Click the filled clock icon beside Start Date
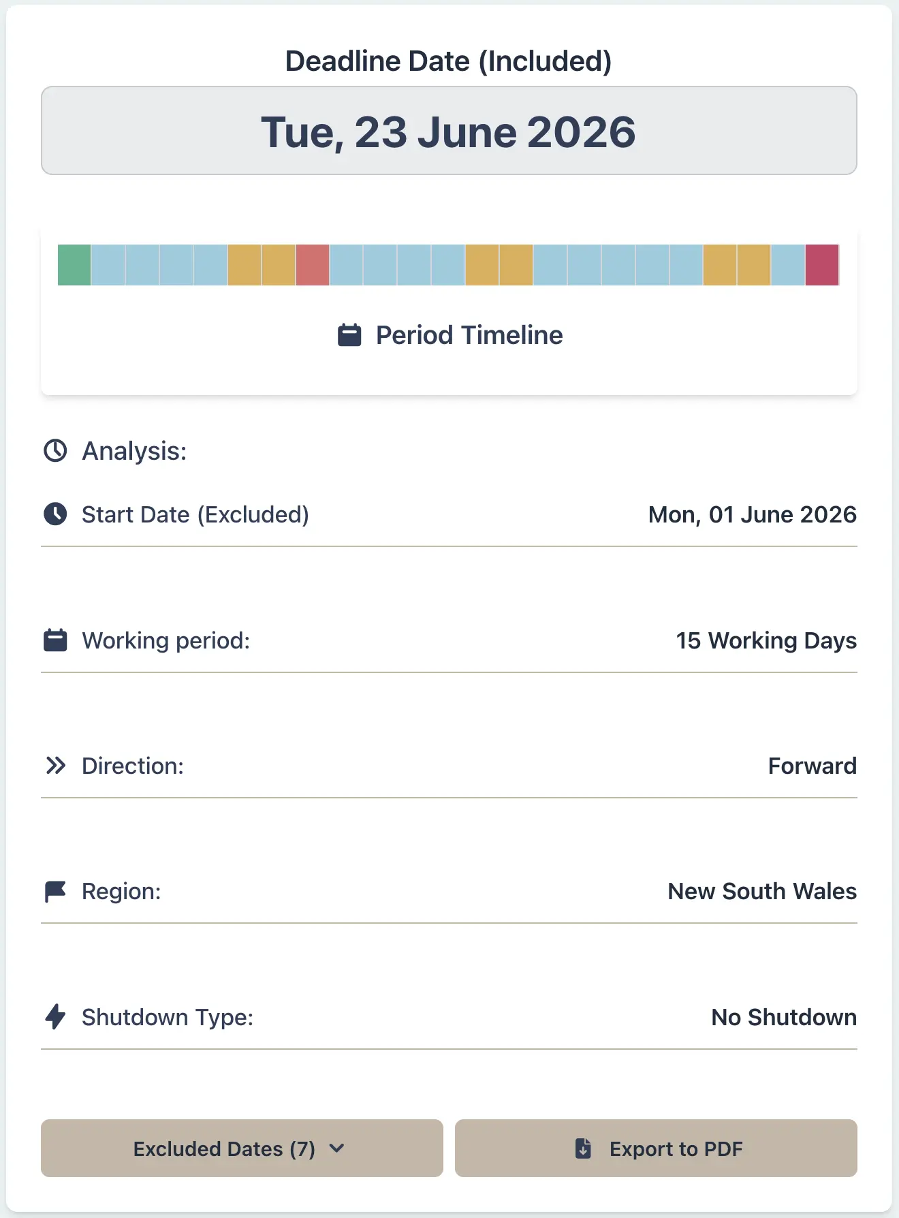 (x=55, y=514)
